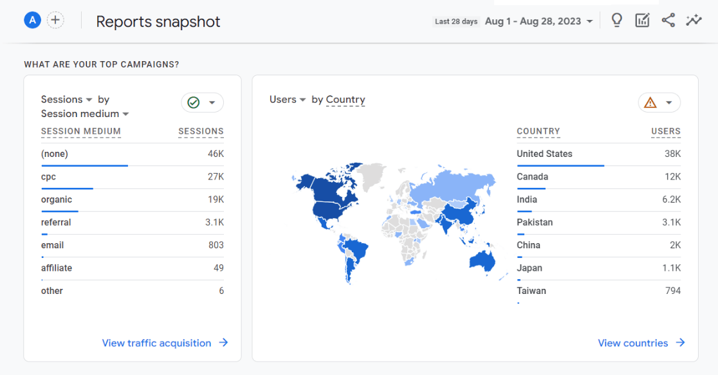
Task: Follow the View countries link
Action: tap(634, 343)
